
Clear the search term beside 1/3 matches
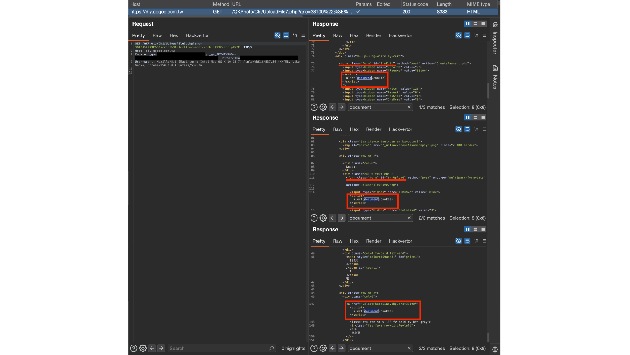point(409,107)
